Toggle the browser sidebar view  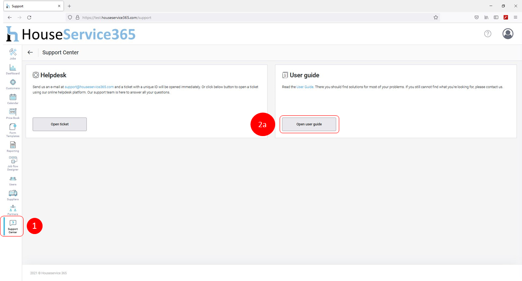[496, 17]
